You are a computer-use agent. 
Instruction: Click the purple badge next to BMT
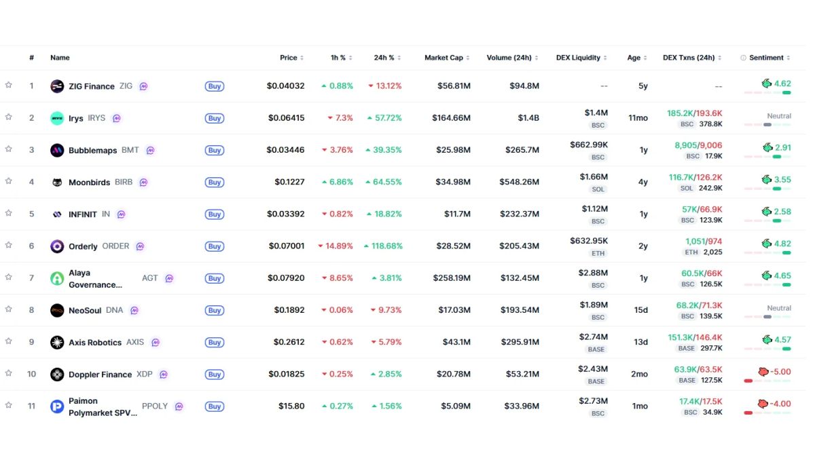pyautogui.click(x=150, y=150)
